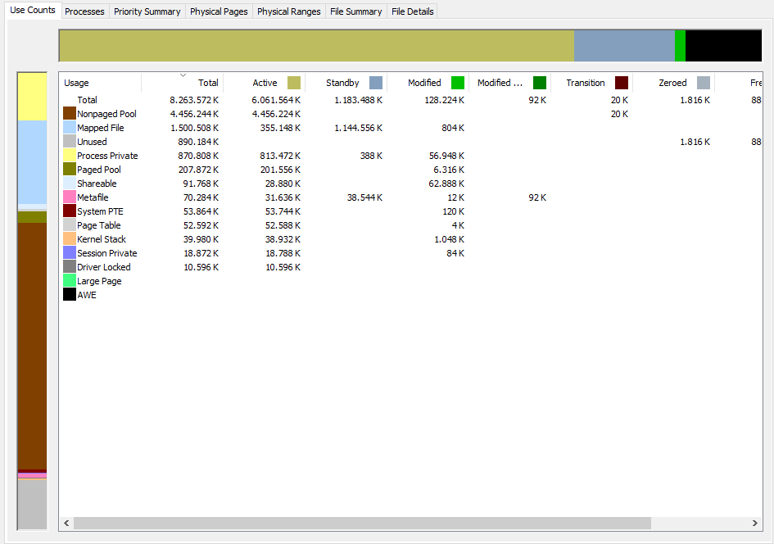Select the Shareable row label
774x544 pixels.
pos(97,184)
